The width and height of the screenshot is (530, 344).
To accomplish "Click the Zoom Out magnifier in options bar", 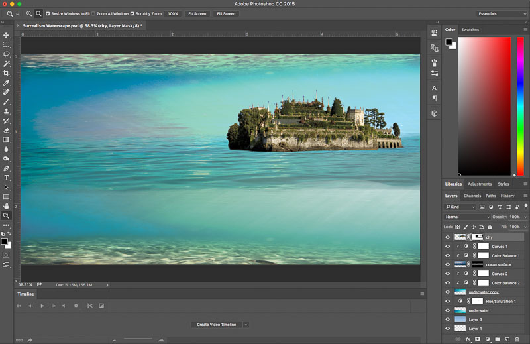I will 38,13.
